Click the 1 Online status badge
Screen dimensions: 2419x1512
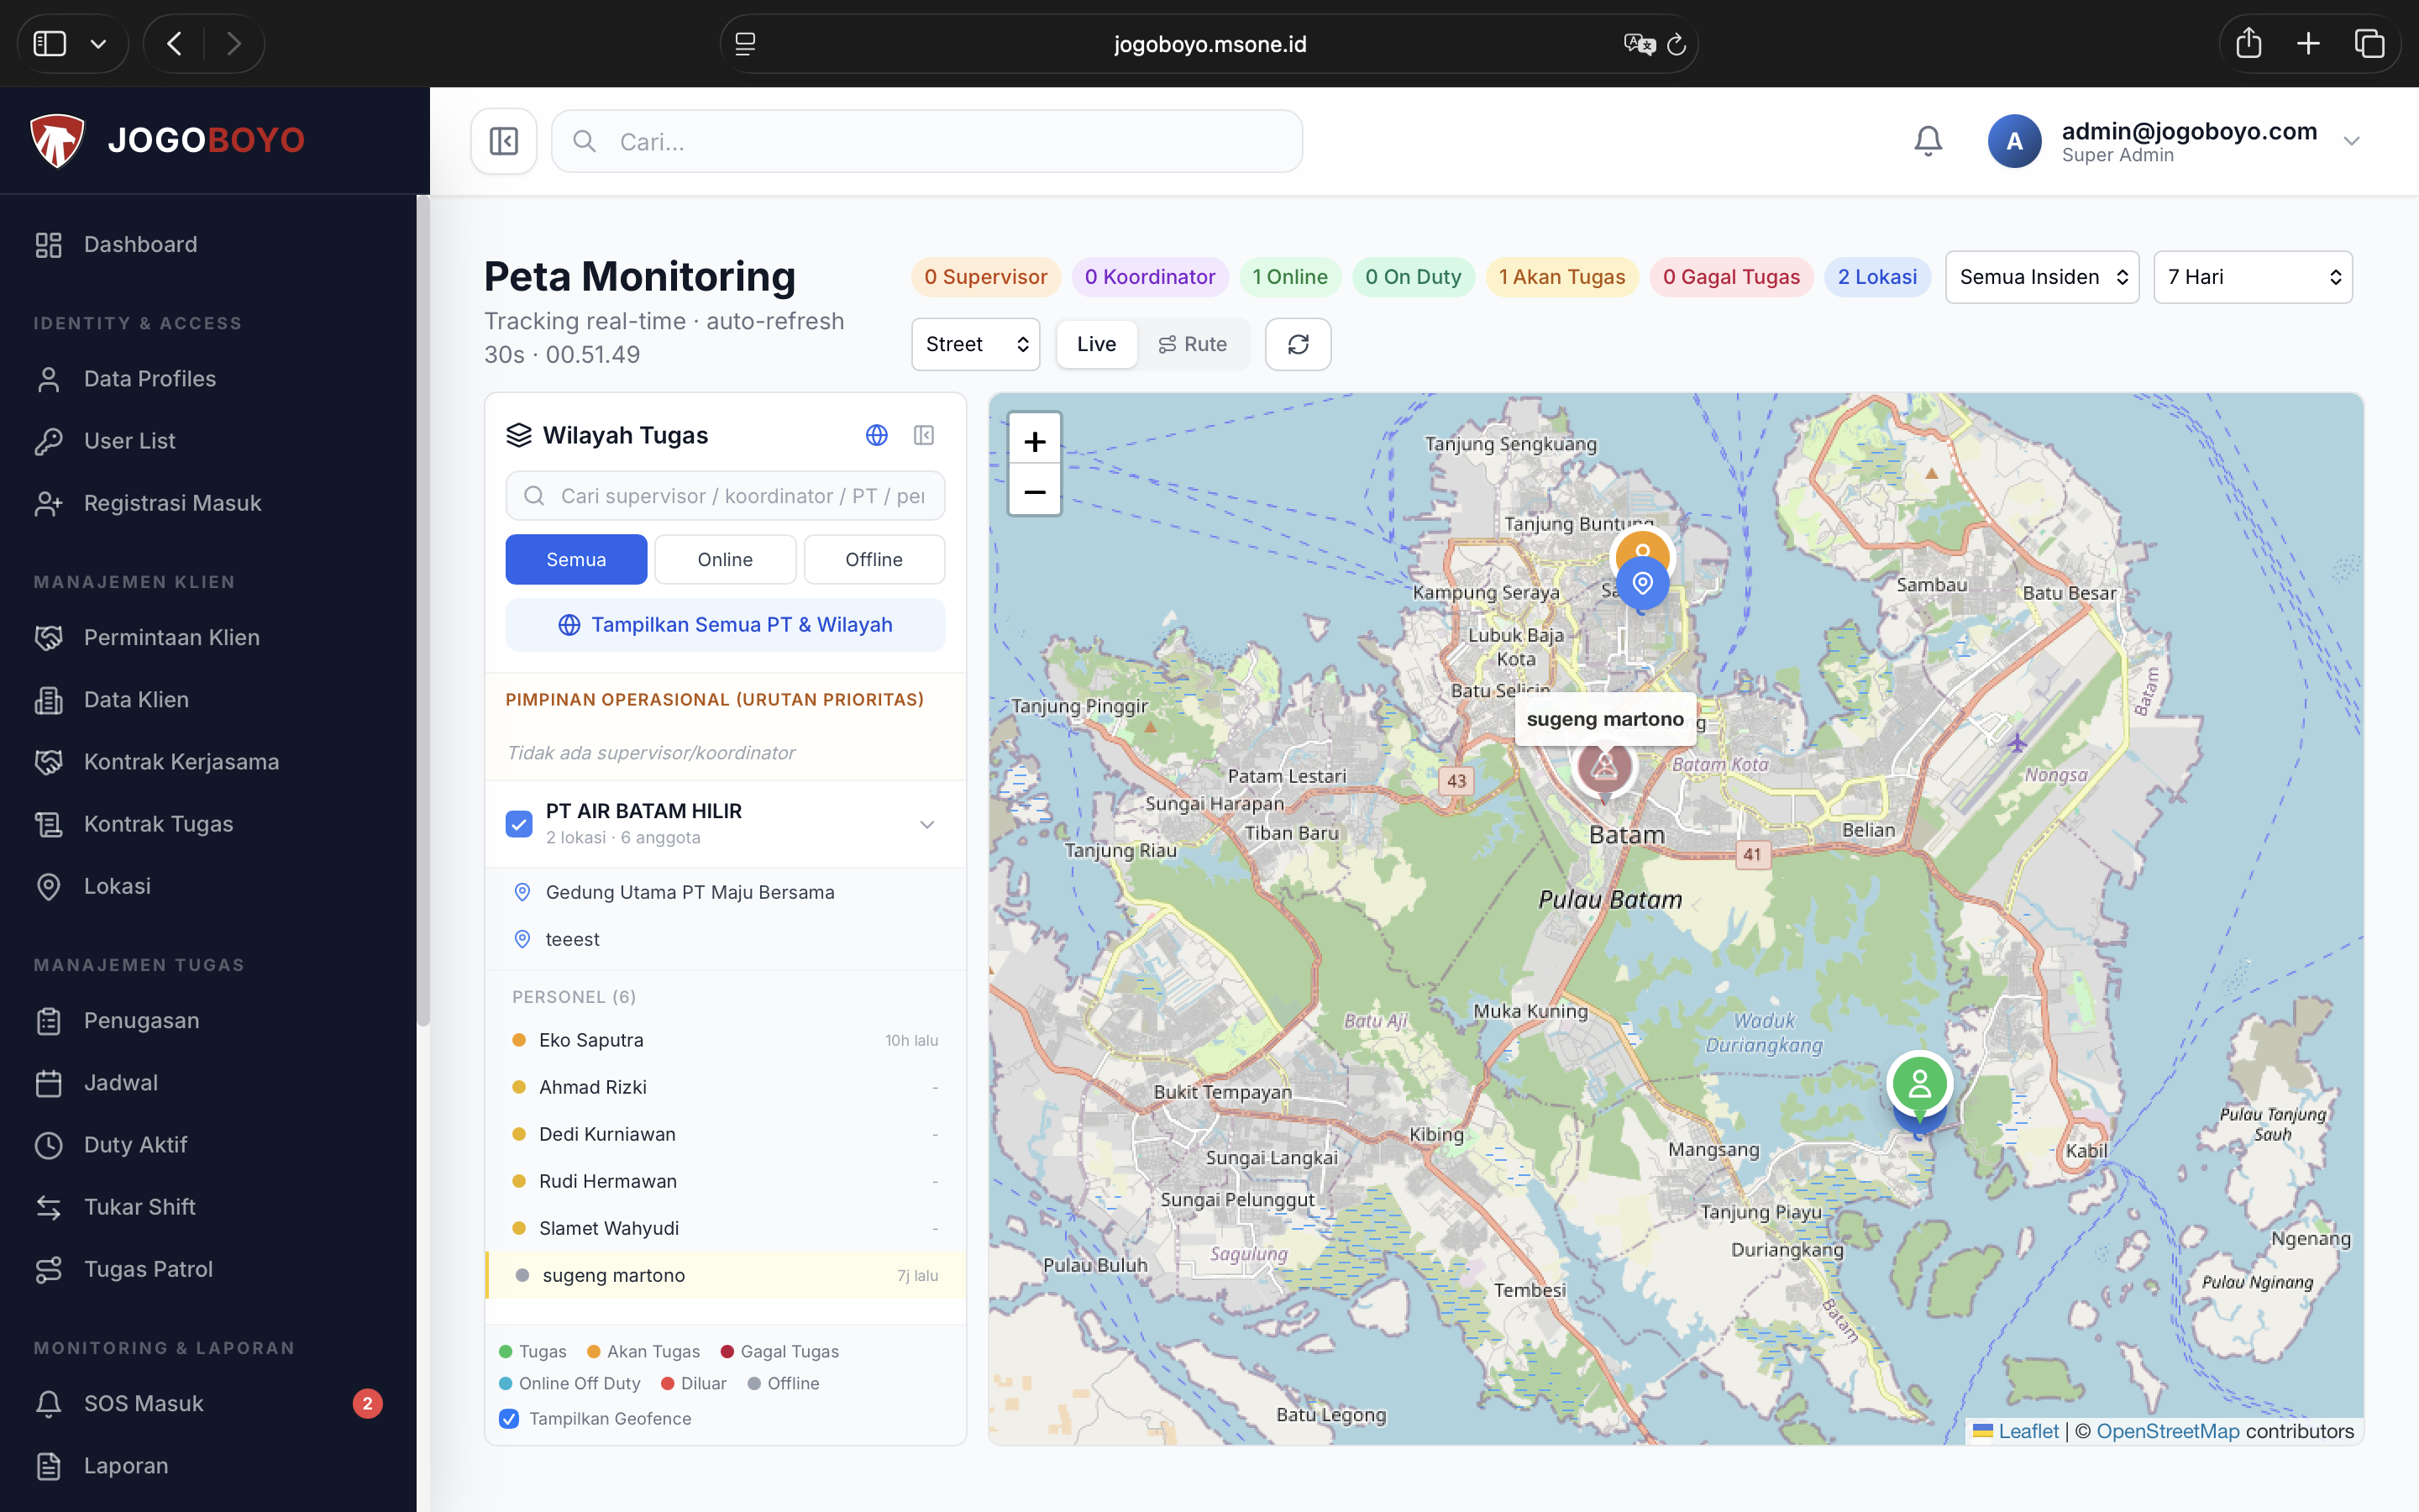click(1289, 277)
